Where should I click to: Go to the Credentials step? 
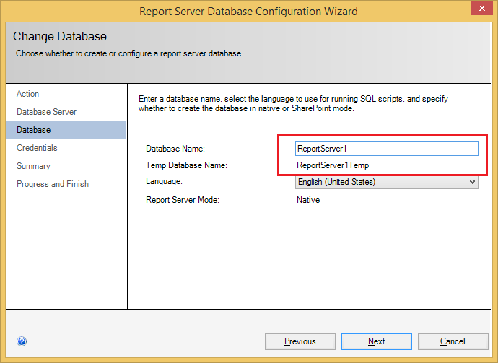37,148
